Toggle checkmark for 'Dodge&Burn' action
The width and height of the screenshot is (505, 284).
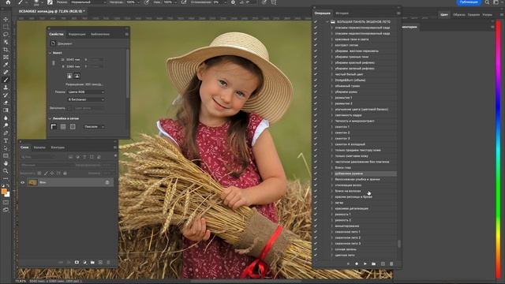point(316,80)
